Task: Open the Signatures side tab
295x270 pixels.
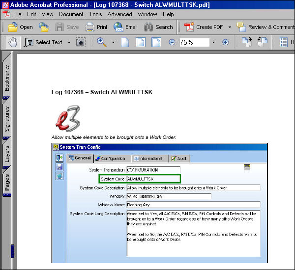Action: point(7,119)
